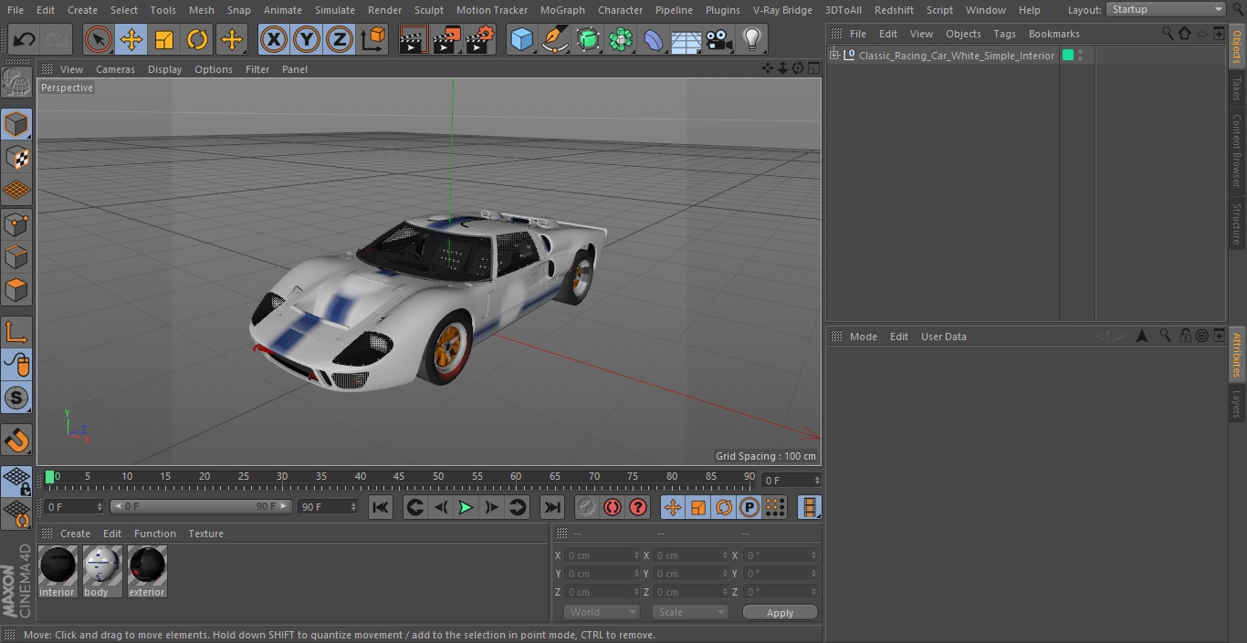Play animation forward

(466, 507)
